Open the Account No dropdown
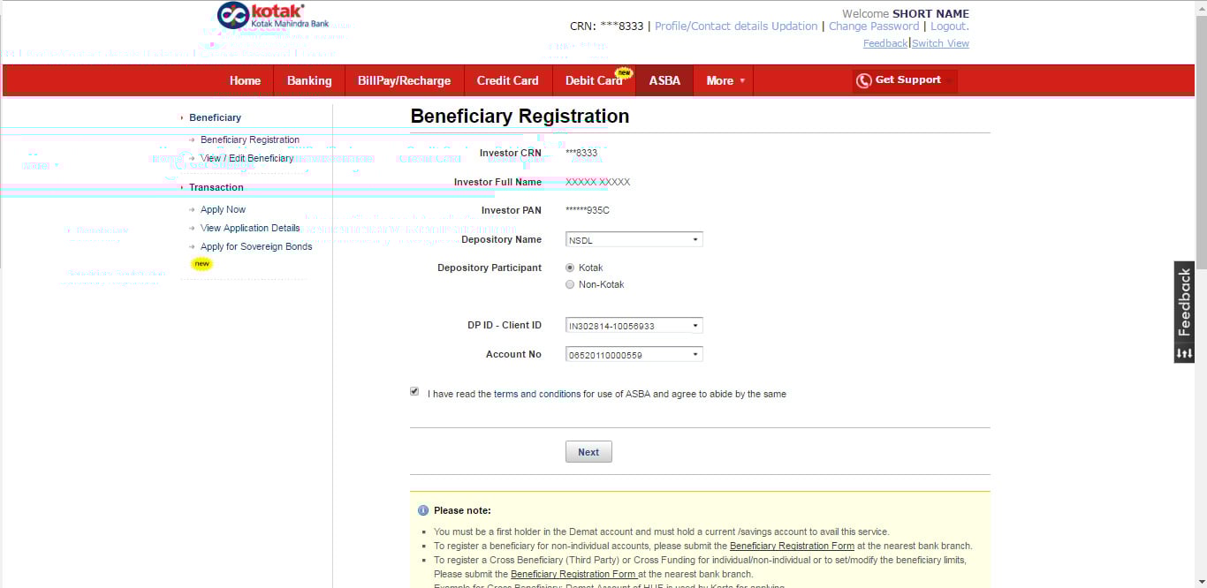 click(634, 355)
